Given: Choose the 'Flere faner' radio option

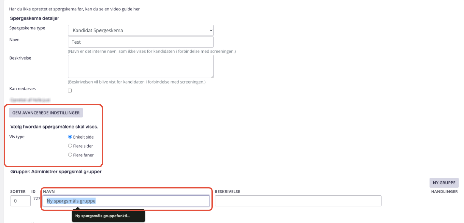Looking at the screenshot, I should point(70,155).
